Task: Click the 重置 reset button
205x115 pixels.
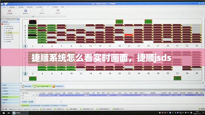Action: coord(31,102)
